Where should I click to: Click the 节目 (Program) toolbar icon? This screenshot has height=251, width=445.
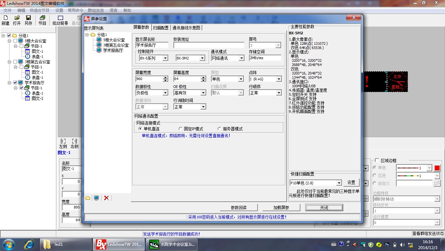tap(42, 20)
